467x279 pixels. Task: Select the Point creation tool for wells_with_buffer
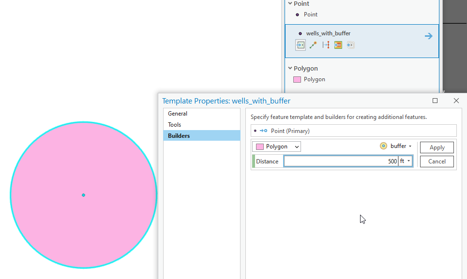coord(301,44)
